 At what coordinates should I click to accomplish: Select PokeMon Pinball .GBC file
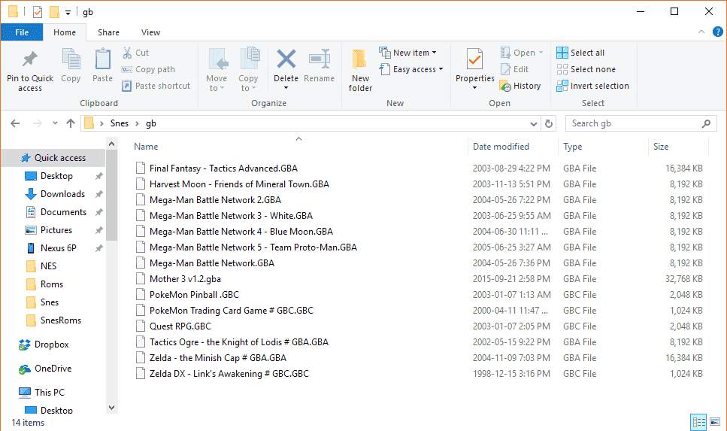194,295
